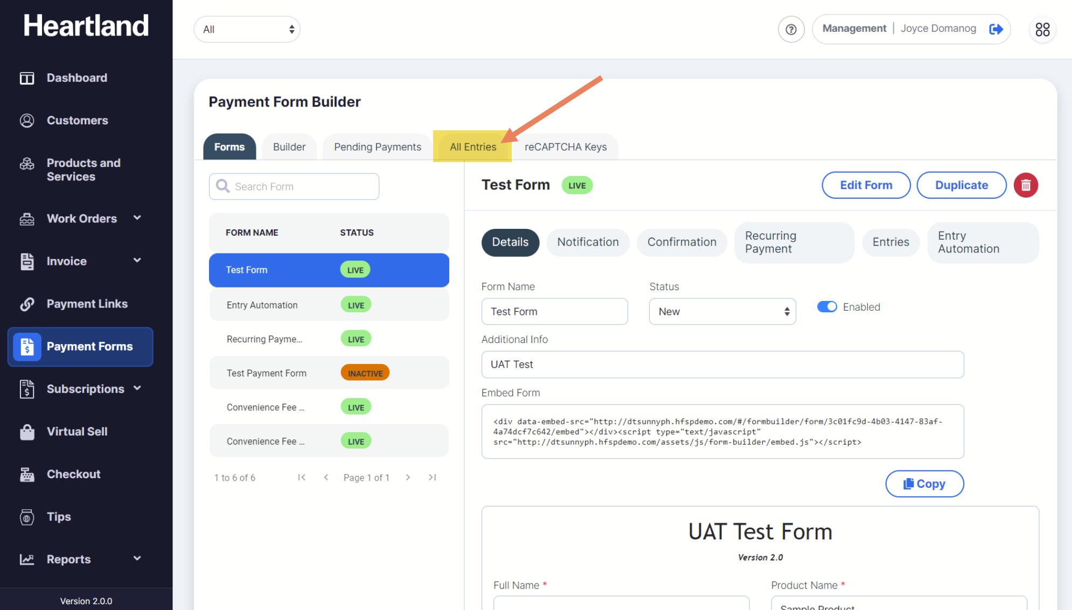Click the Embed Form code box

pyautogui.click(x=722, y=432)
